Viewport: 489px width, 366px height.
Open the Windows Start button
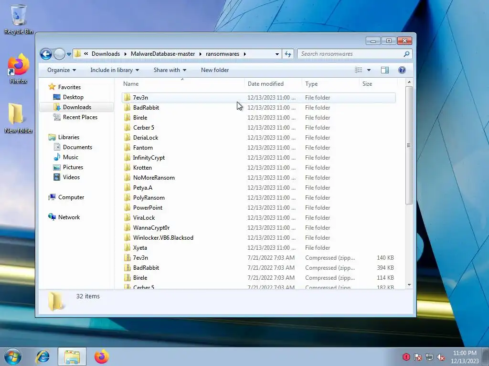point(13,356)
